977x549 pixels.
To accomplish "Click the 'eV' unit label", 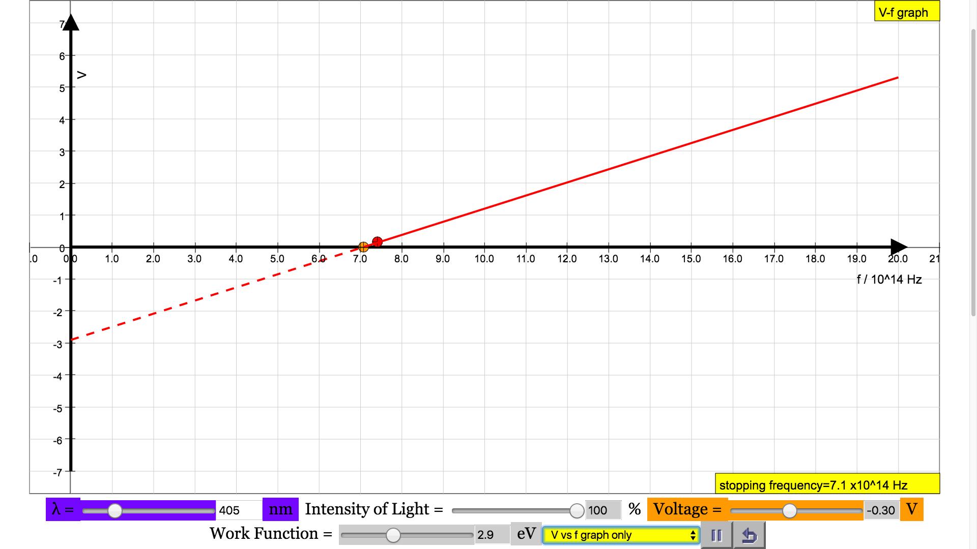I will [x=526, y=534].
